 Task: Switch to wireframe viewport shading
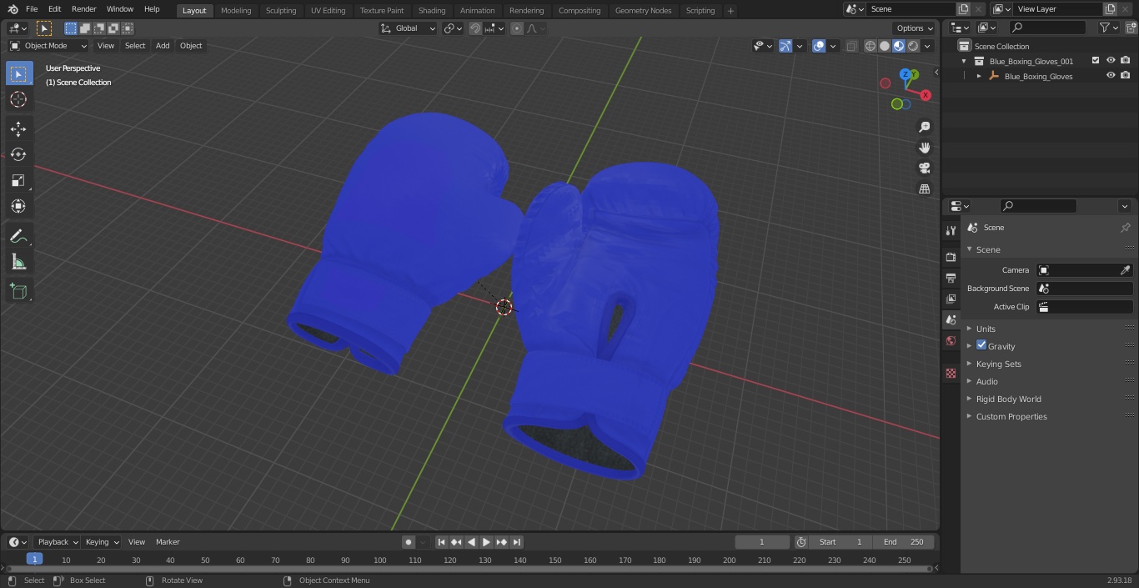pyautogui.click(x=871, y=46)
